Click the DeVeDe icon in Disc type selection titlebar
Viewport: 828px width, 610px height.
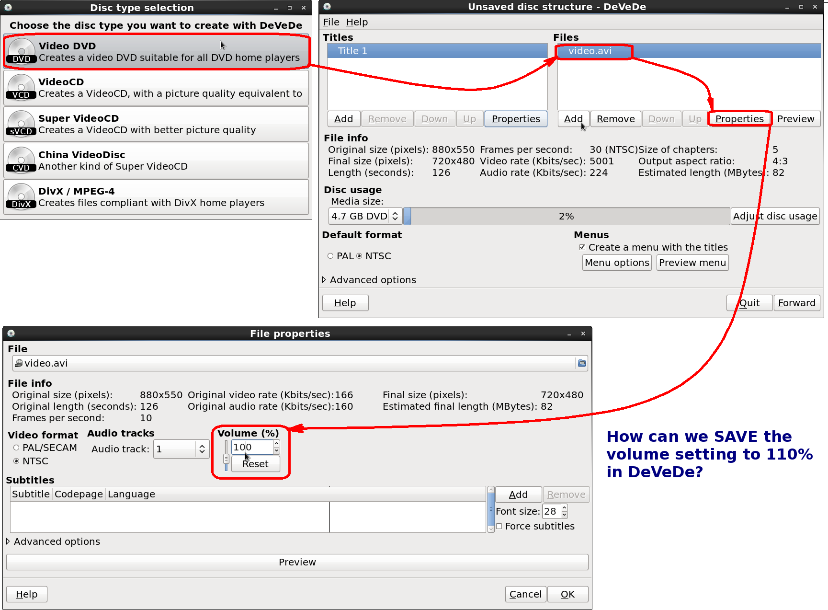click(8, 8)
